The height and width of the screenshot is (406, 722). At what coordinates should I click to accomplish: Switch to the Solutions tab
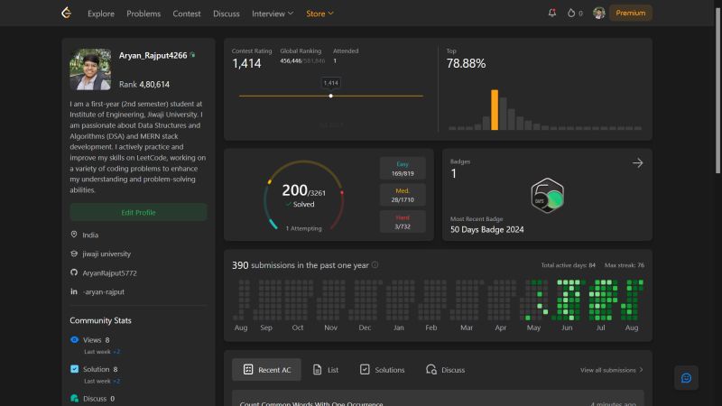[382, 370]
